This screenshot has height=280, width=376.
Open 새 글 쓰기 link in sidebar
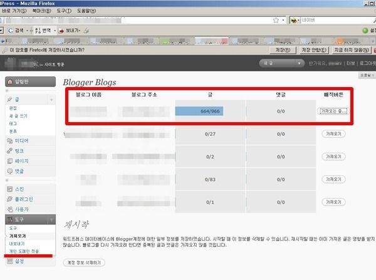(x=18, y=116)
